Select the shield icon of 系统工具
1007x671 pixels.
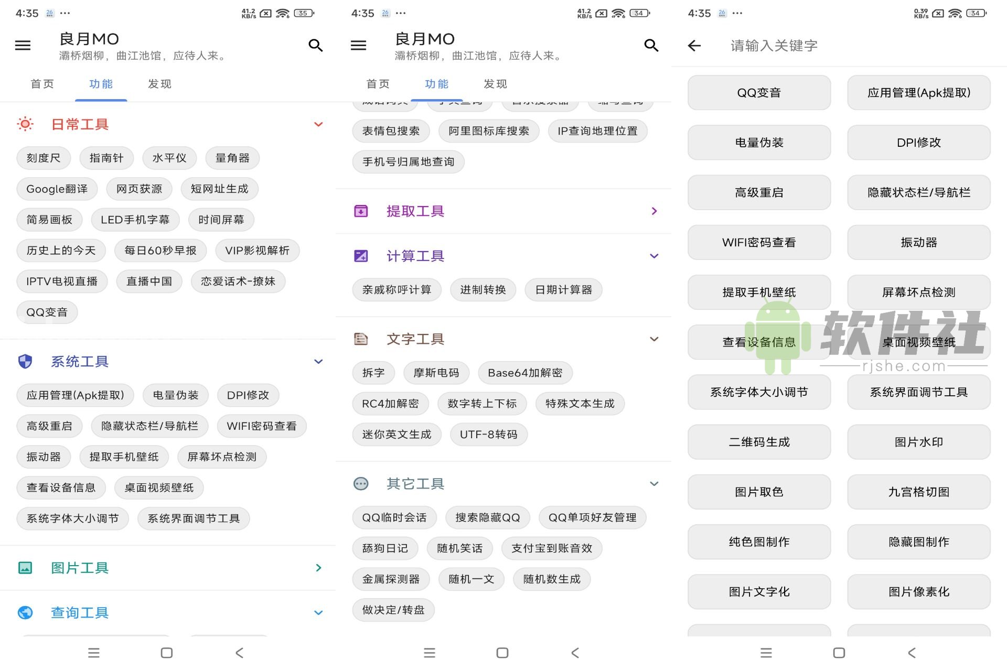point(25,361)
